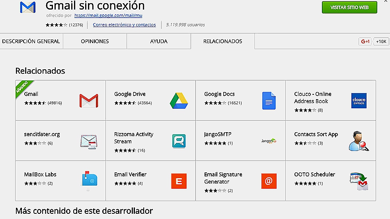Click the Gmail sin conexión app logo
Screen dimensions: 390x219
coord(28,7)
